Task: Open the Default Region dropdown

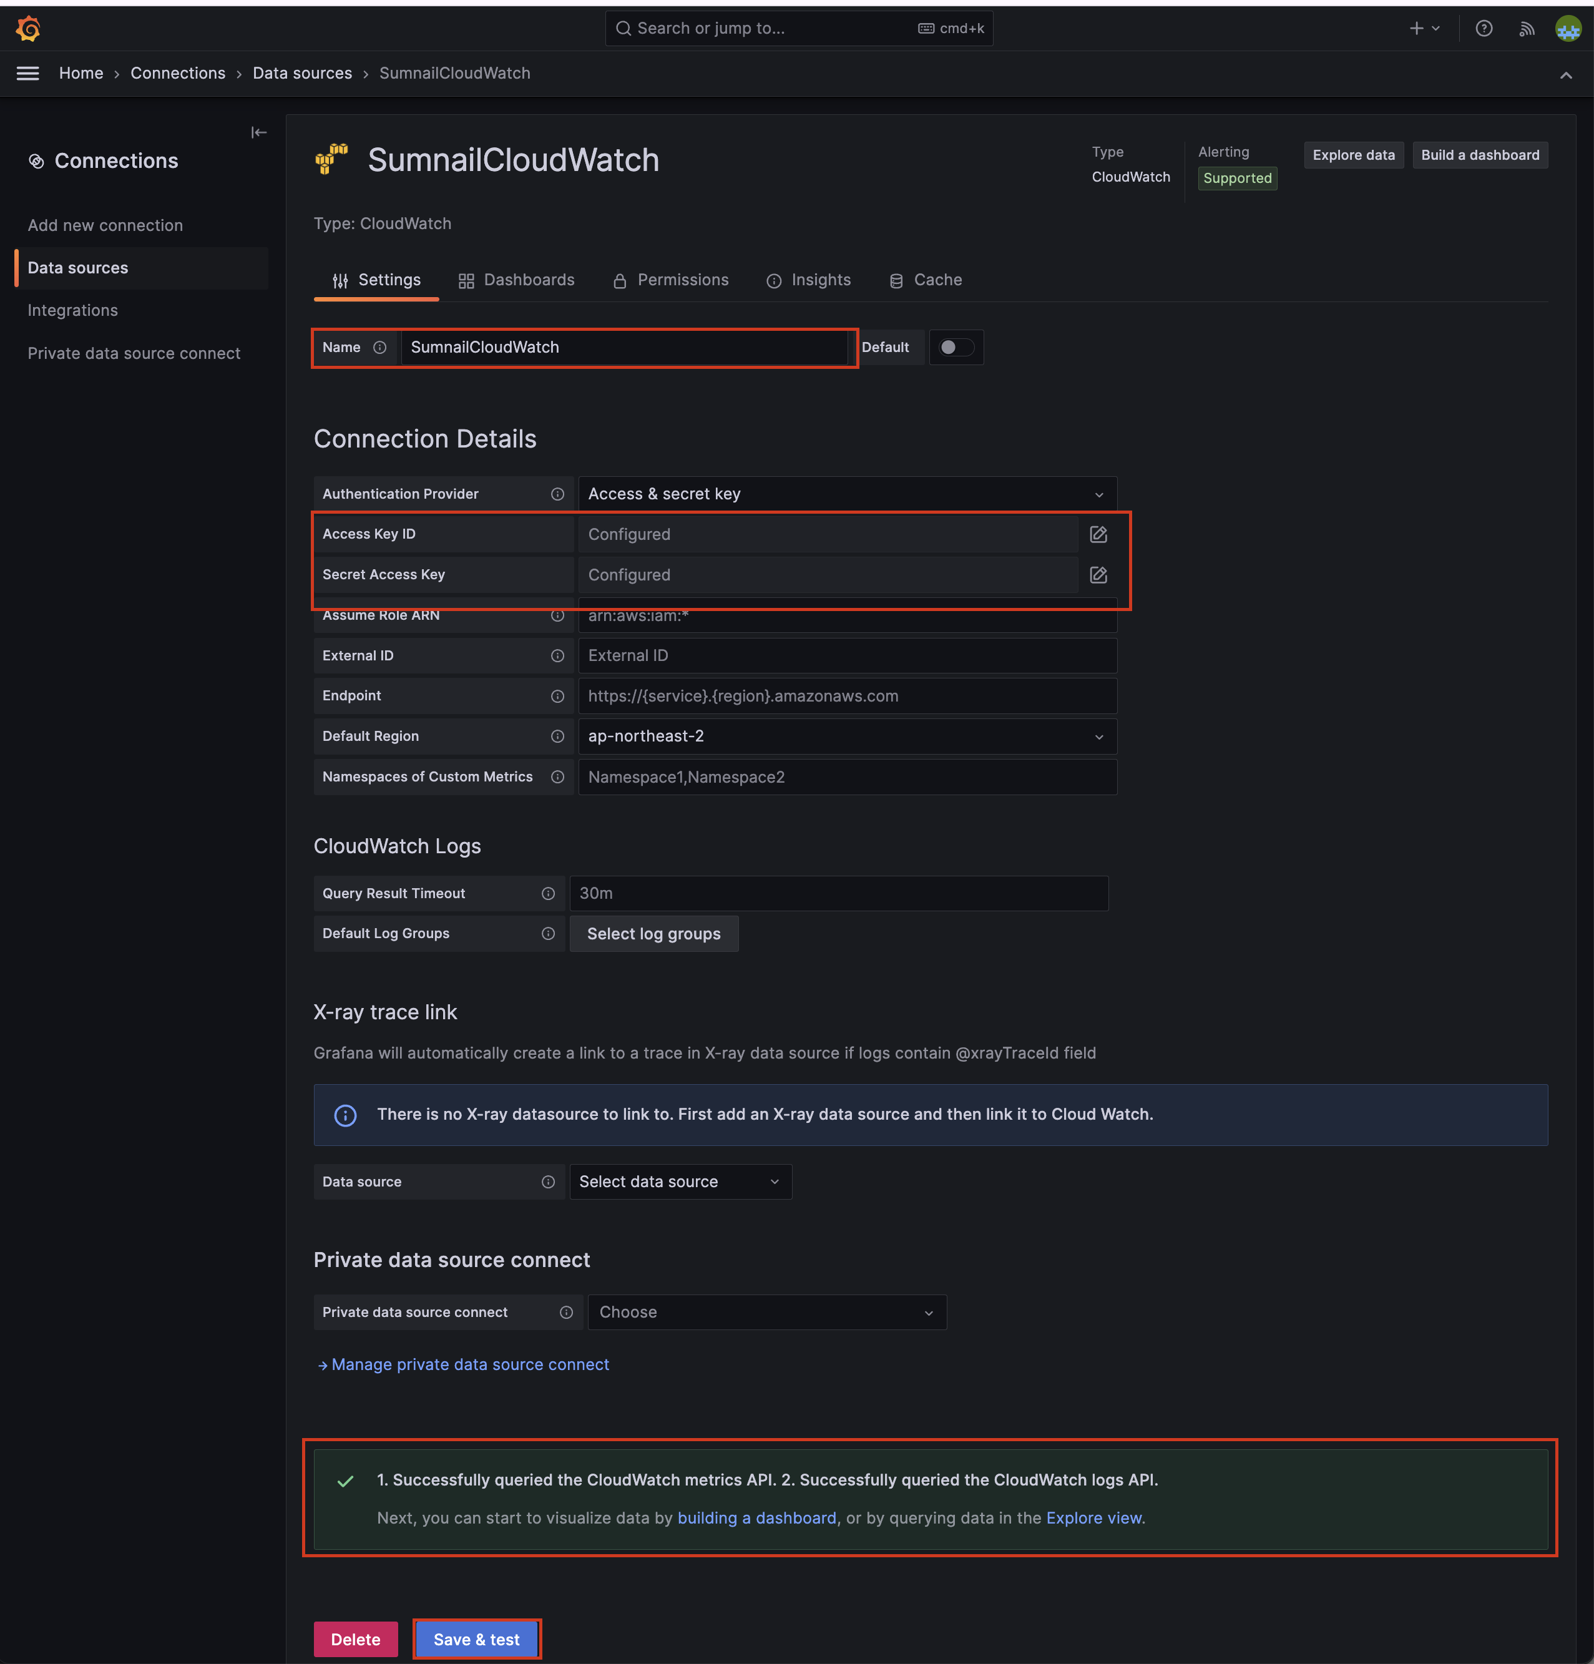Action: (847, 736)
